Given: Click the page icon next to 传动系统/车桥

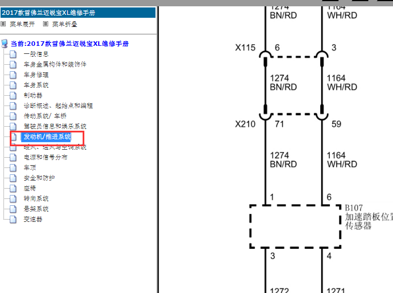Looking at the screenshot, I should (x=13, y=116).
